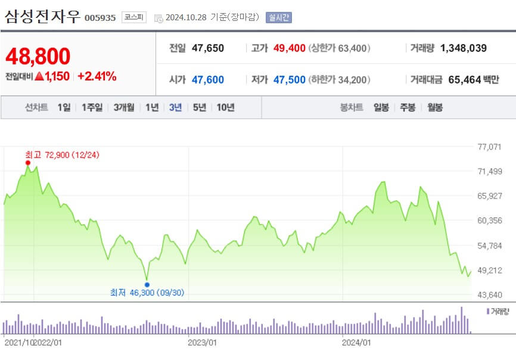This screenshot has width=516, height=354.
Task: Click the 77,071 y-axis label
Action: pyautogui.click(x=489, y=147)
